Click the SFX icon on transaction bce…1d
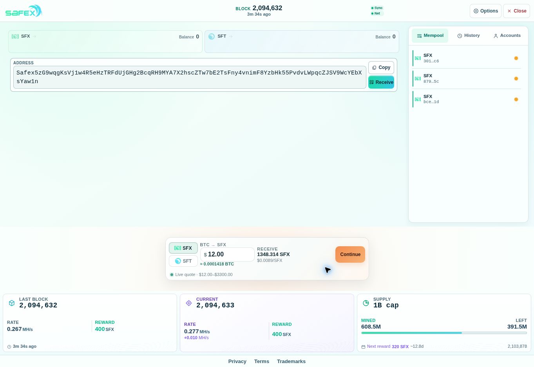 point(418,100)
